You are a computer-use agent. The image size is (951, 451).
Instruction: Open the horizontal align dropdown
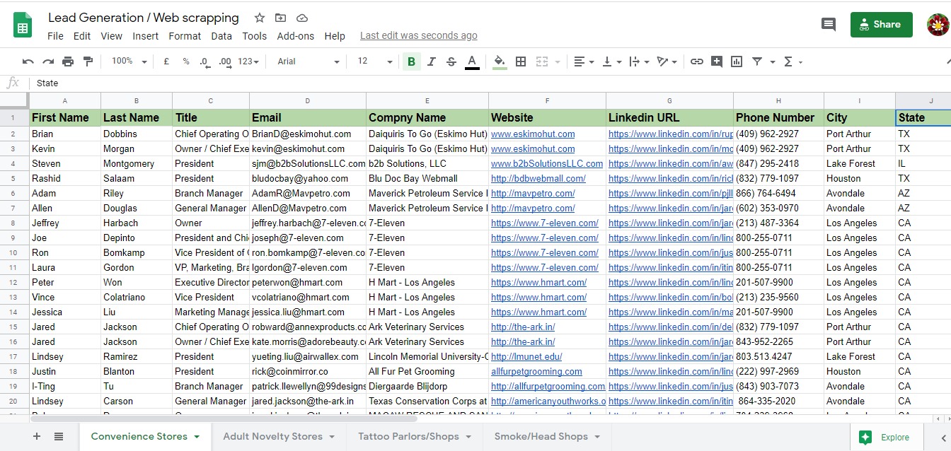point(584,61)
